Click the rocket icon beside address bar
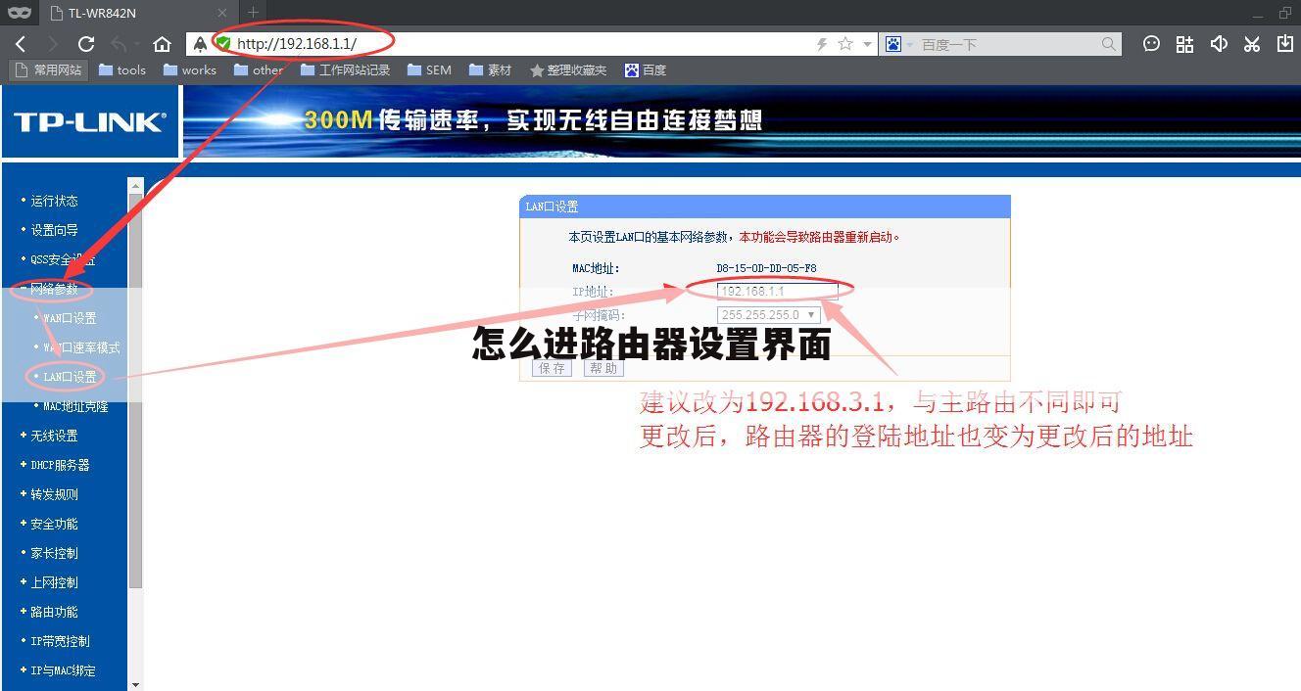Viewport: 1301px width, 691px height. coord(201,44)
